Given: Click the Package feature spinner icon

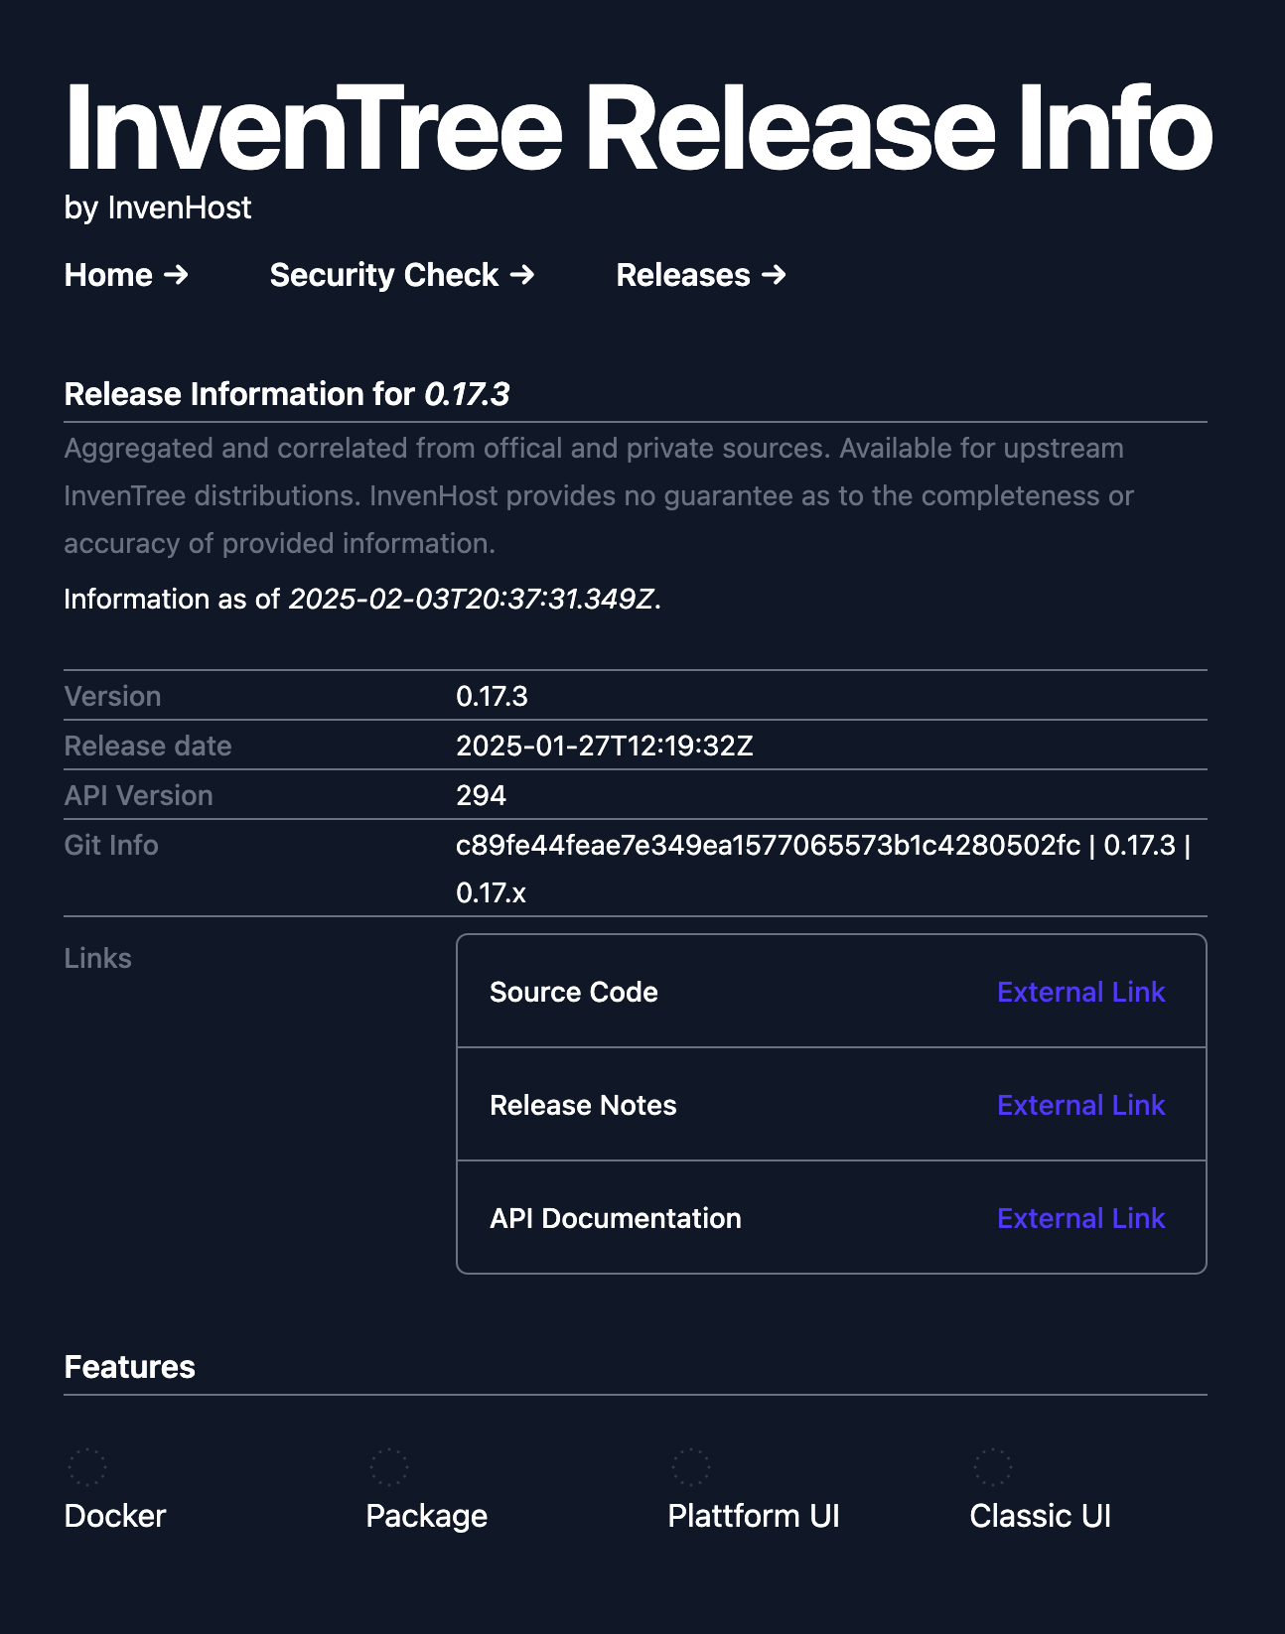Looking at the screenshot, I should tap(391, 1465).
